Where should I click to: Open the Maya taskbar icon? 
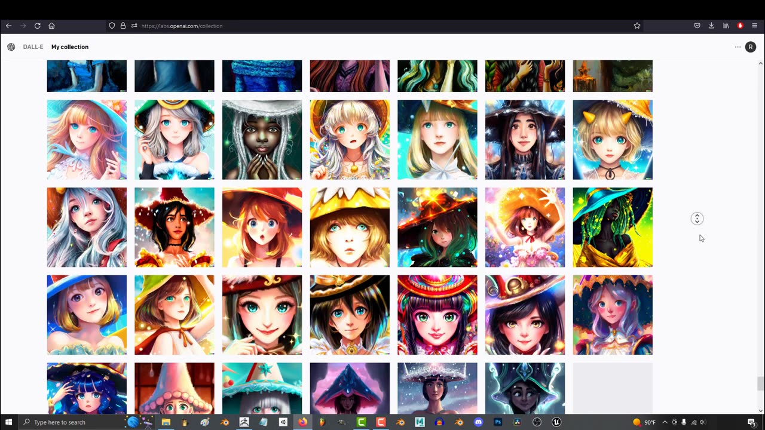tap(420, 422)
